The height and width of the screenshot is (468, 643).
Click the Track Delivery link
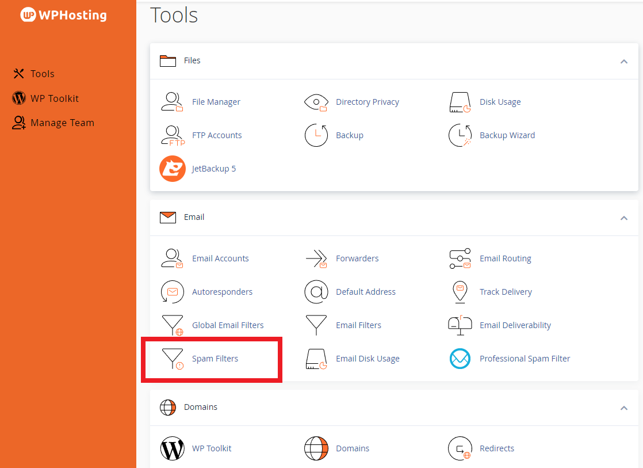[x=506, y=292]
